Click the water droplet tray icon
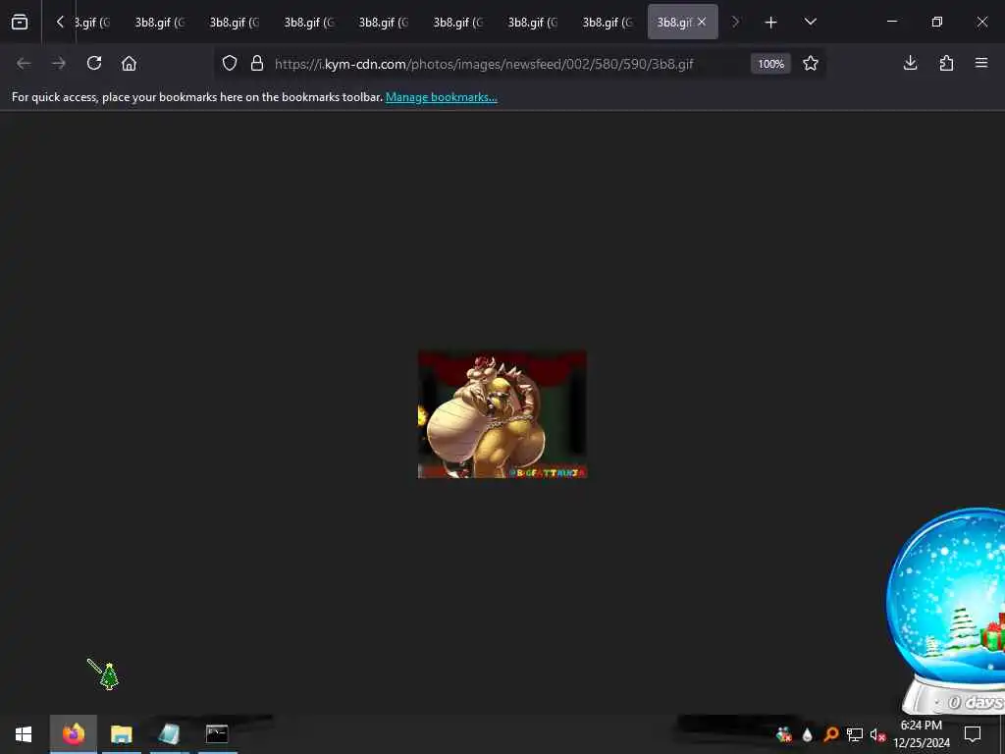Image resolution: width=1005 pixels, height=754 pixels. coord(808,734)
